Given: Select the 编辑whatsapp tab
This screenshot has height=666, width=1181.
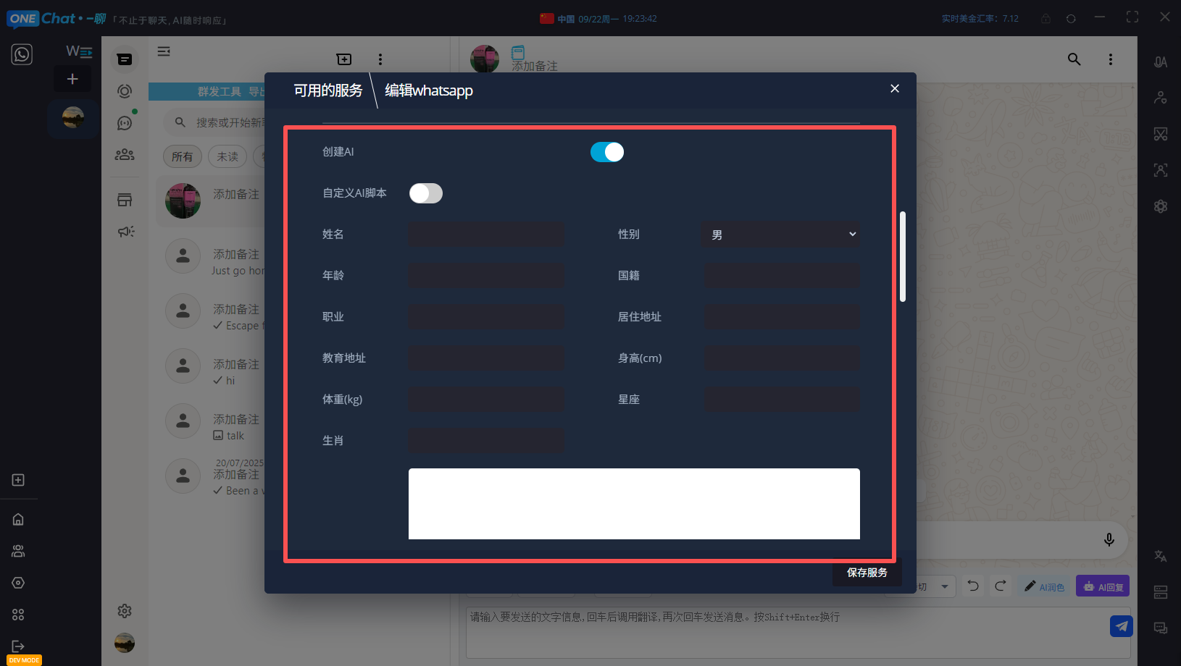Looking at the screenshot, I should [x=427, y=90].
